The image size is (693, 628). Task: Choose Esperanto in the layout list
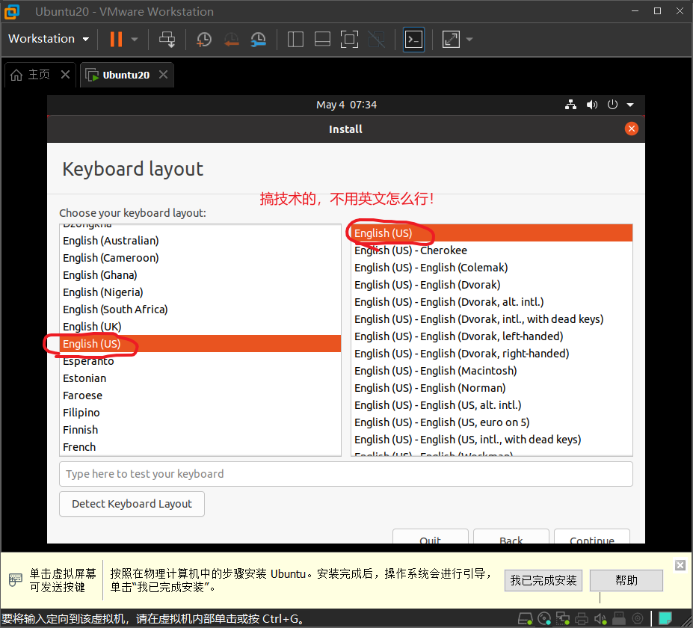click(x=200, y=361)
